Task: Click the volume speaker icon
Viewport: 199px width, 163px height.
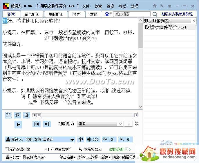Action: click(89, 139)
